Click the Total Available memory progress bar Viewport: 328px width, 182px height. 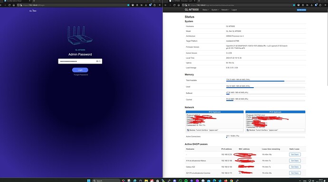point(265,81)
